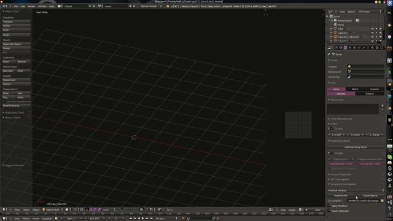Click the Exchange folder path field
The height and width of the screenshot is (221, 393).
364,201
